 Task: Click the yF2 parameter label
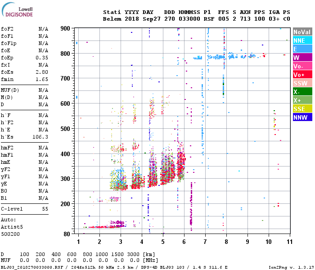(x=5, y=170)
